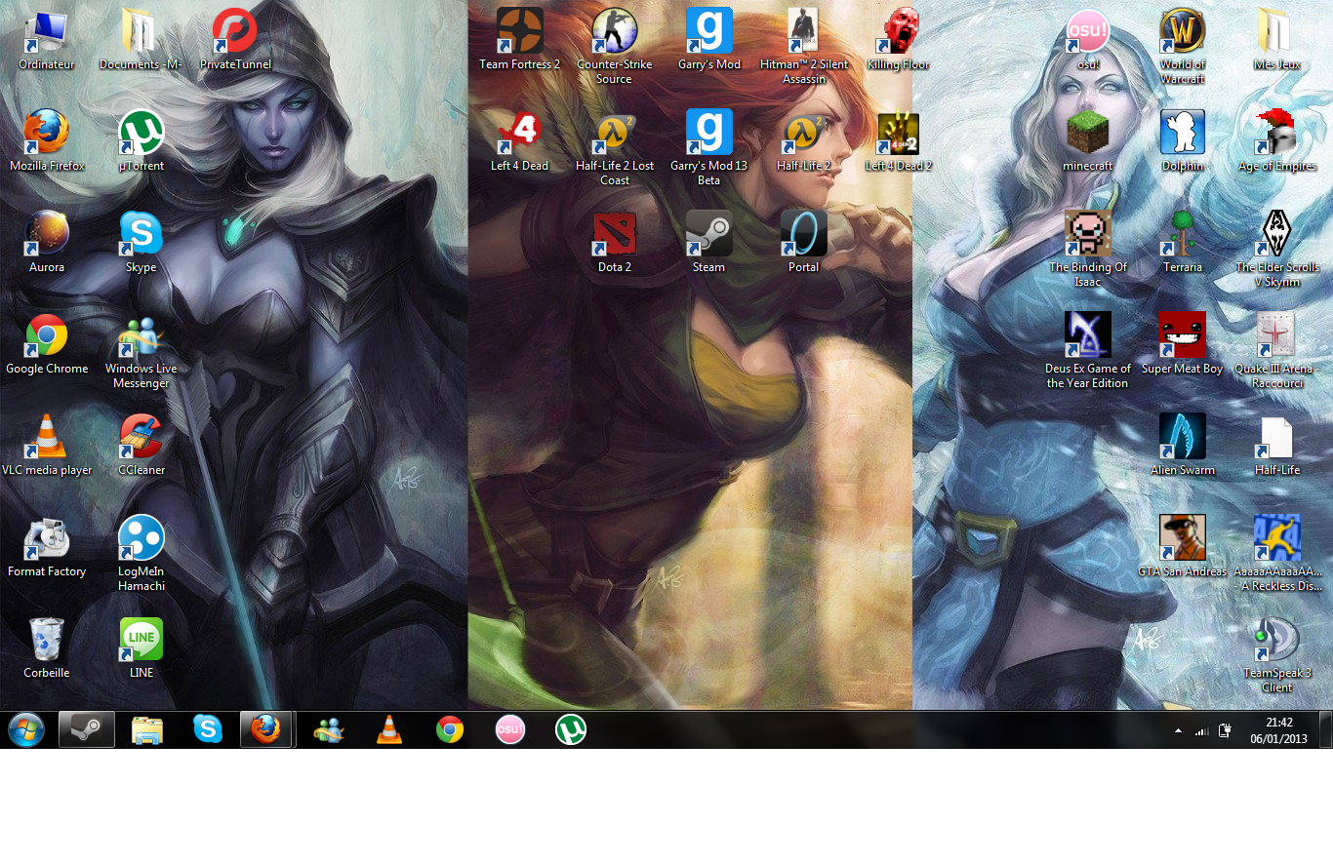This screenshot has width=1333, height=863.
Task: Open the Mes Jeux folder
Action: pos(1276,41)
